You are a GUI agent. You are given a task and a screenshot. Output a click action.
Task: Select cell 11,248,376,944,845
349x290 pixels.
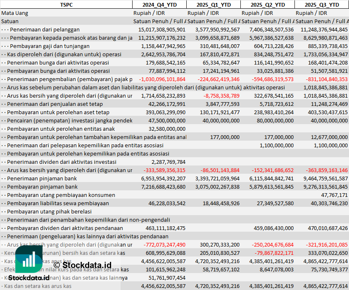[x=324, y=30]
